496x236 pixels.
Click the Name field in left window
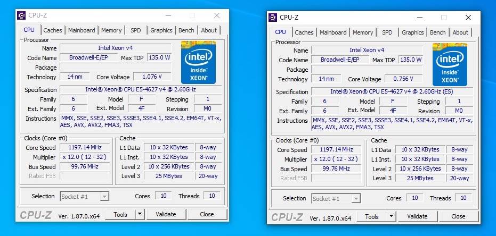[116, 48]
